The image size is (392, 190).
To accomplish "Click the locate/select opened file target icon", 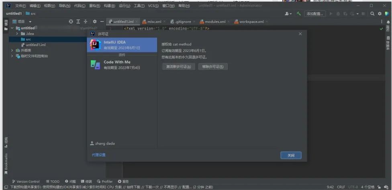I will click(71, 22).
